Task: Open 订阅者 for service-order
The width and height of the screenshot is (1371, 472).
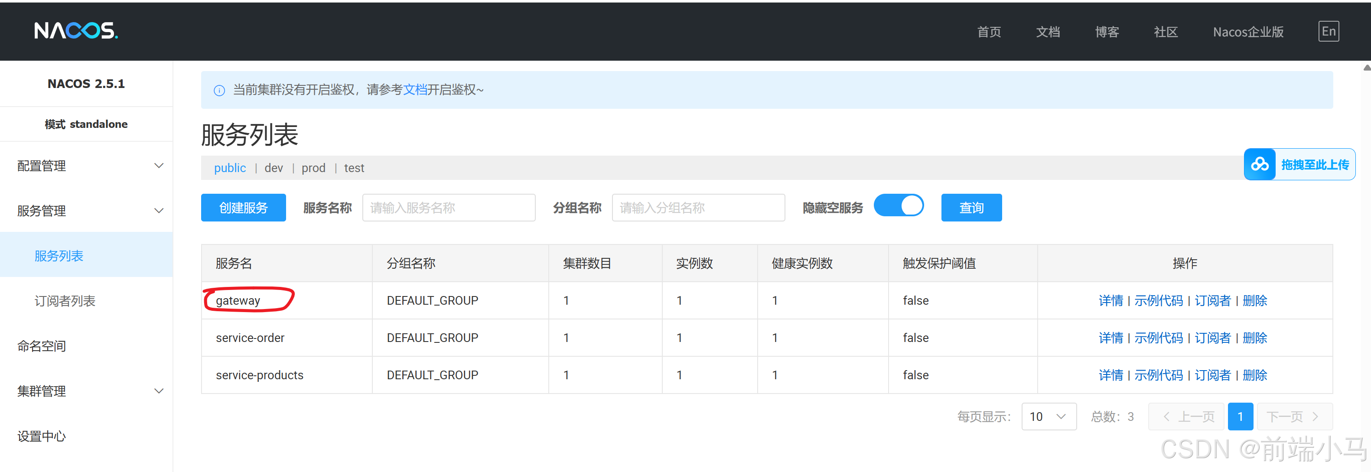Action: pyautogui.click(x=1212, y=338)
